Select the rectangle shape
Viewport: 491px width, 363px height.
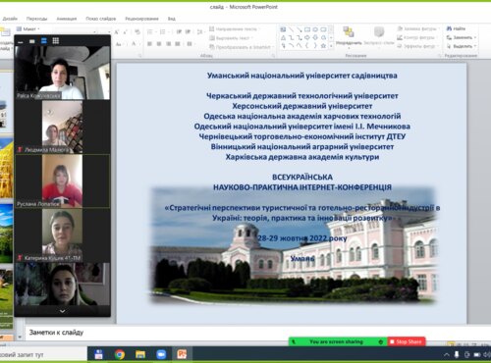point(307,29)
